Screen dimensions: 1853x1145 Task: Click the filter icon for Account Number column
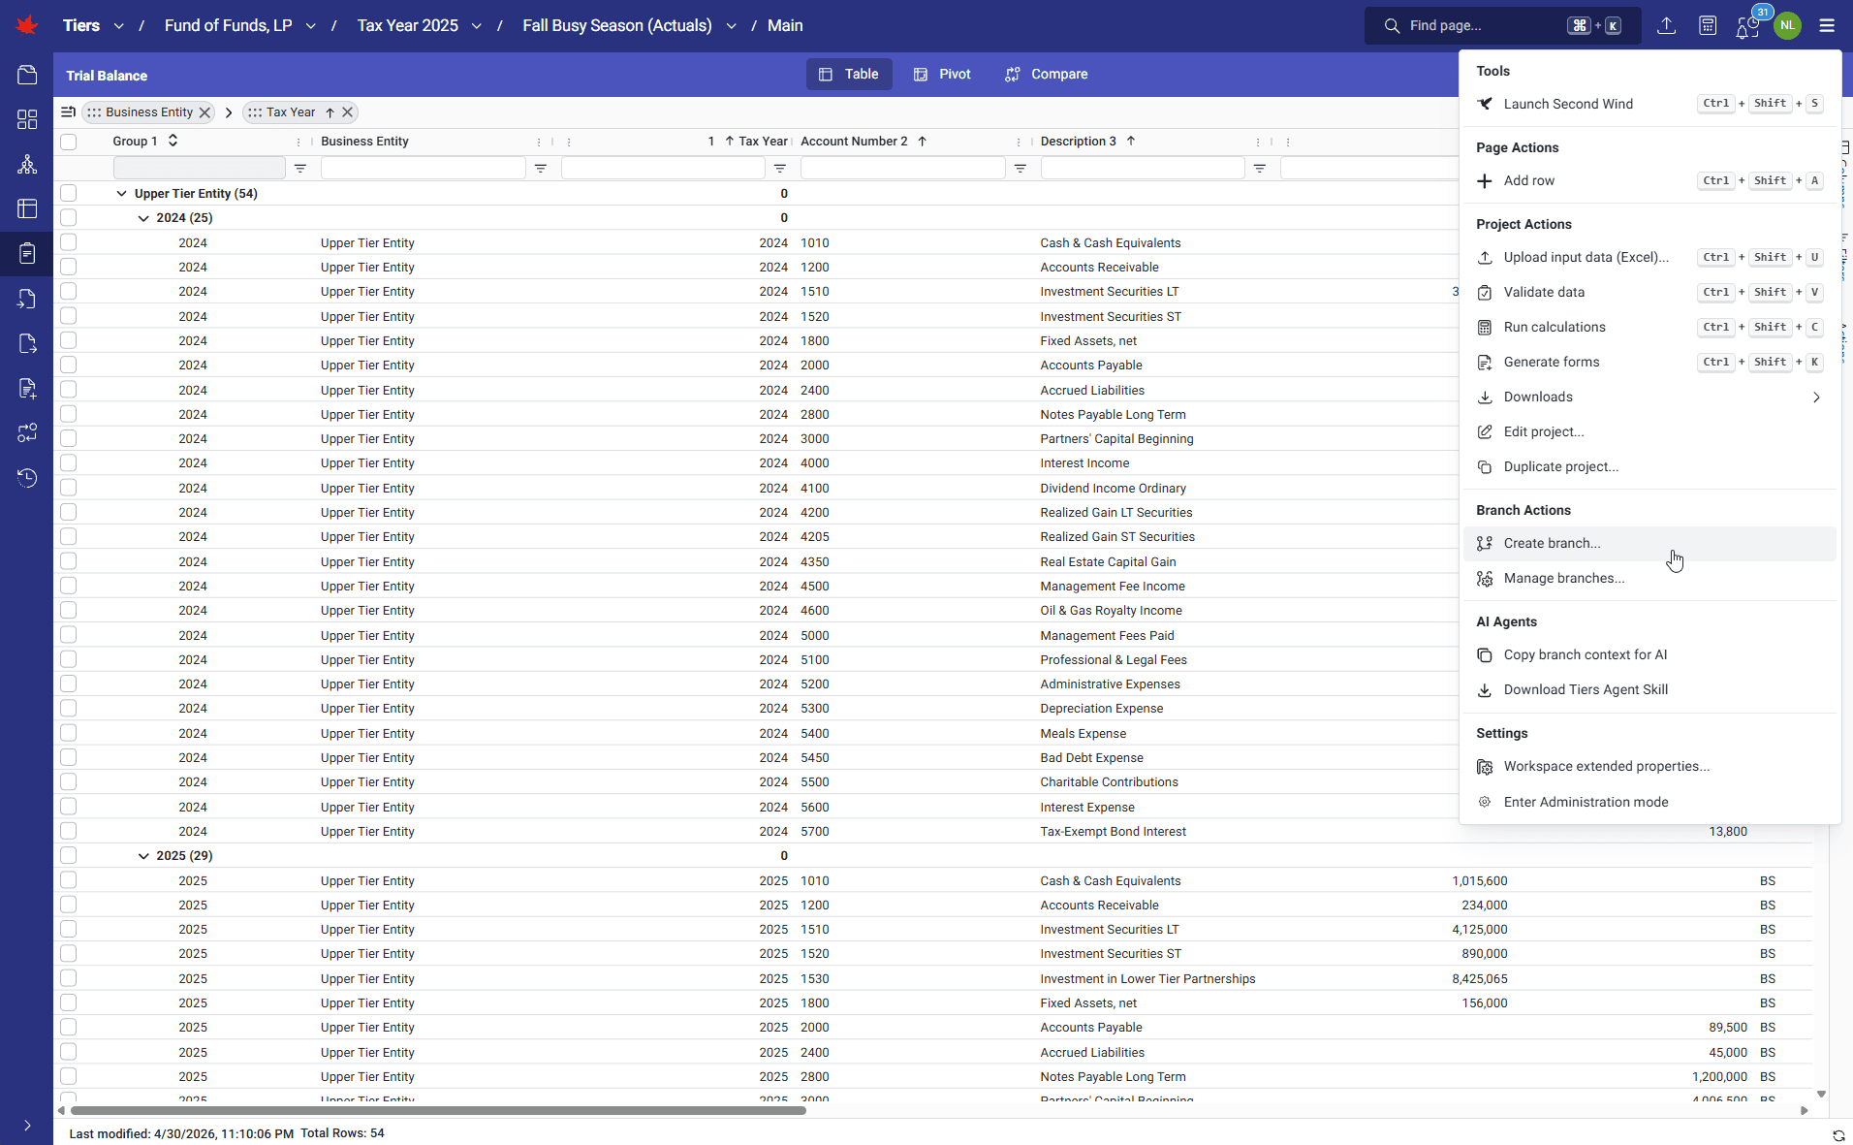tap(1021, 169)
